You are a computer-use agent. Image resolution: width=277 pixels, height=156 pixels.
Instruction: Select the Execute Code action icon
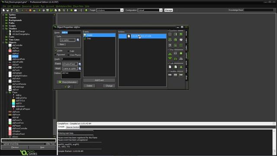170,67
